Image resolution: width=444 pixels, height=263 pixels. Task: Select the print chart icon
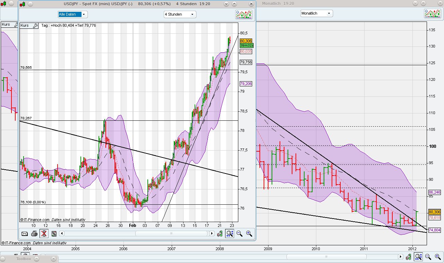point(34,234)
